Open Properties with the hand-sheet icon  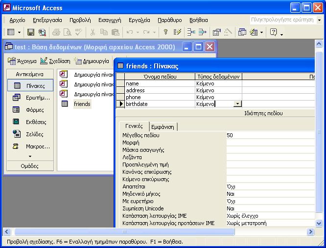[x=217, y=32]
